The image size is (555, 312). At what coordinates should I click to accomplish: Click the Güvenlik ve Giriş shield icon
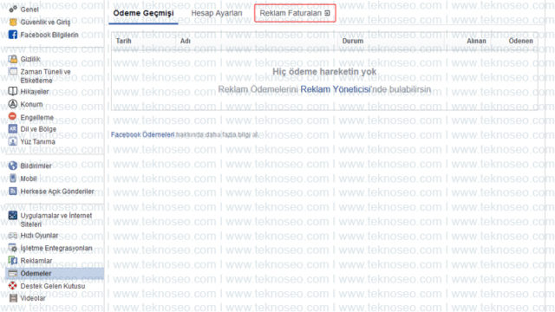(x=13, y=22)
